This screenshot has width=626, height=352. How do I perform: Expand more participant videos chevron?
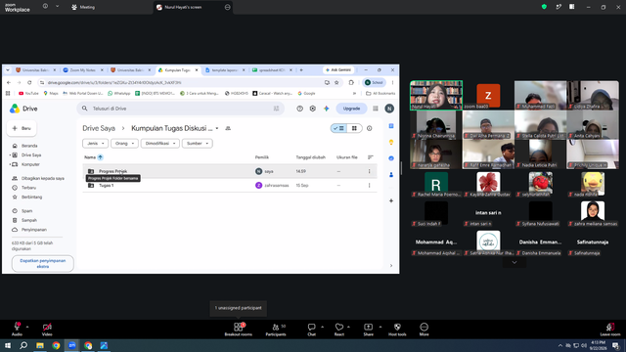click(514, 262)
